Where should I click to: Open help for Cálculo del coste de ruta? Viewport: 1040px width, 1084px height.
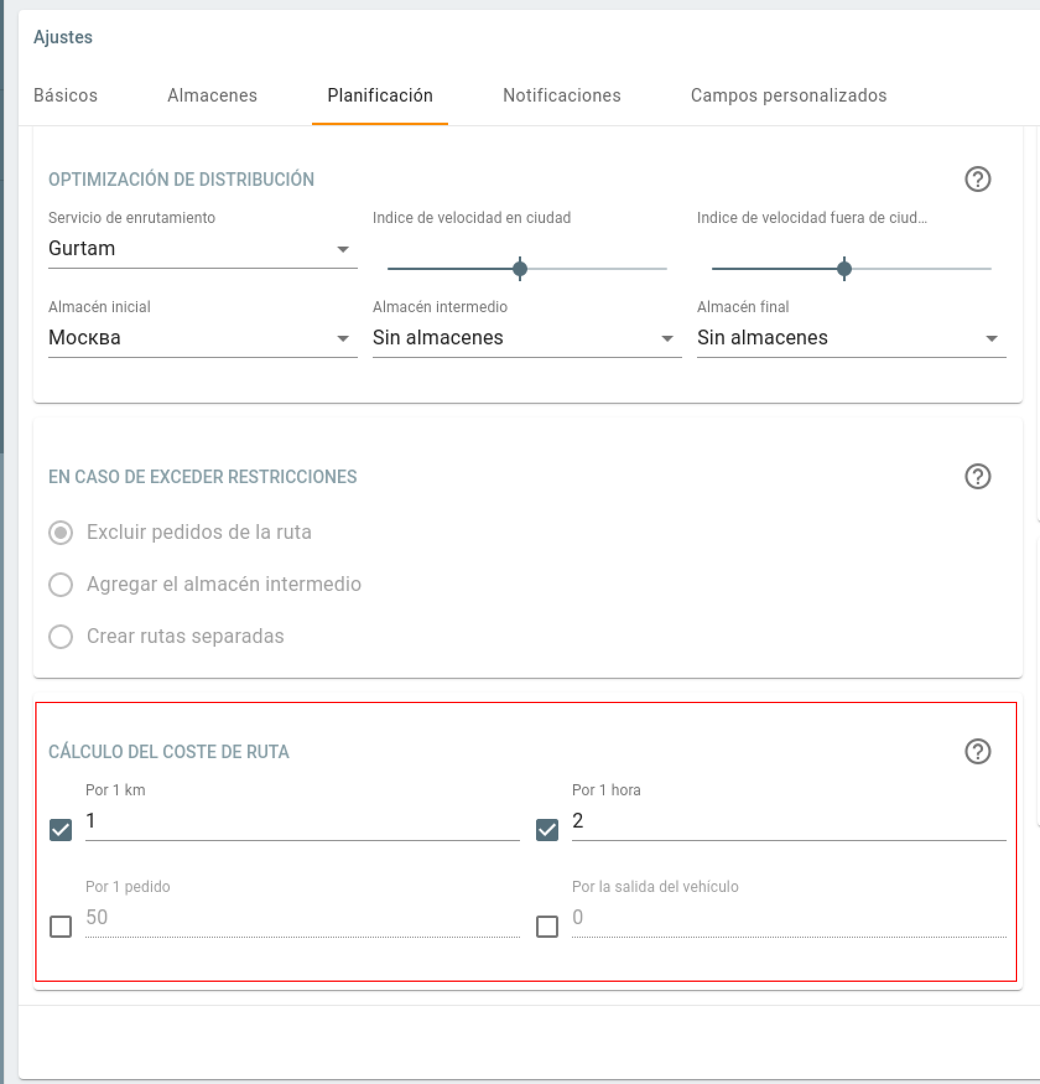coord(977,752)
